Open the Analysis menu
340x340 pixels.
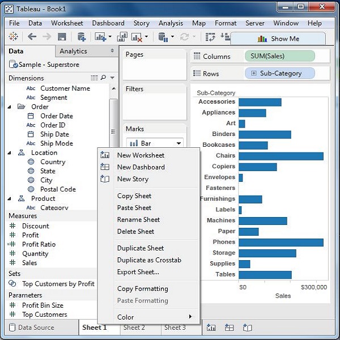pos(171,23)
